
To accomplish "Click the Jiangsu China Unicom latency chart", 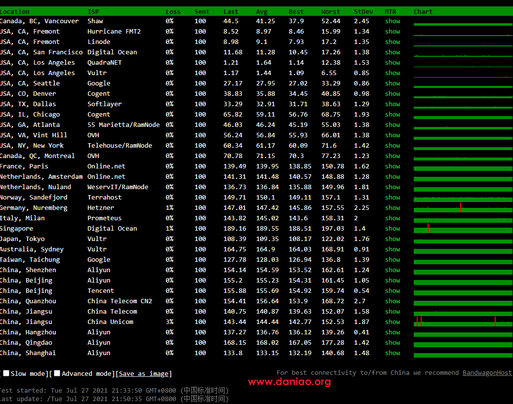I will tap(463, 322).
